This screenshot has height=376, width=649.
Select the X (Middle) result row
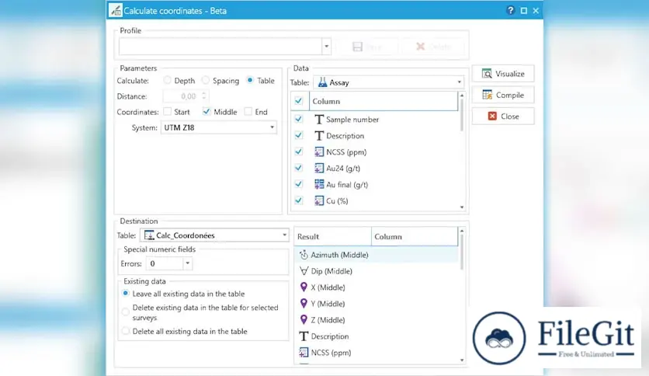[377, 287]
